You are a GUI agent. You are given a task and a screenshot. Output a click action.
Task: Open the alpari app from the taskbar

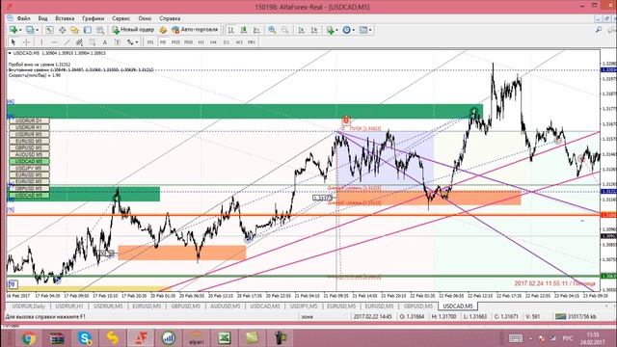click(x=197, y=338)
